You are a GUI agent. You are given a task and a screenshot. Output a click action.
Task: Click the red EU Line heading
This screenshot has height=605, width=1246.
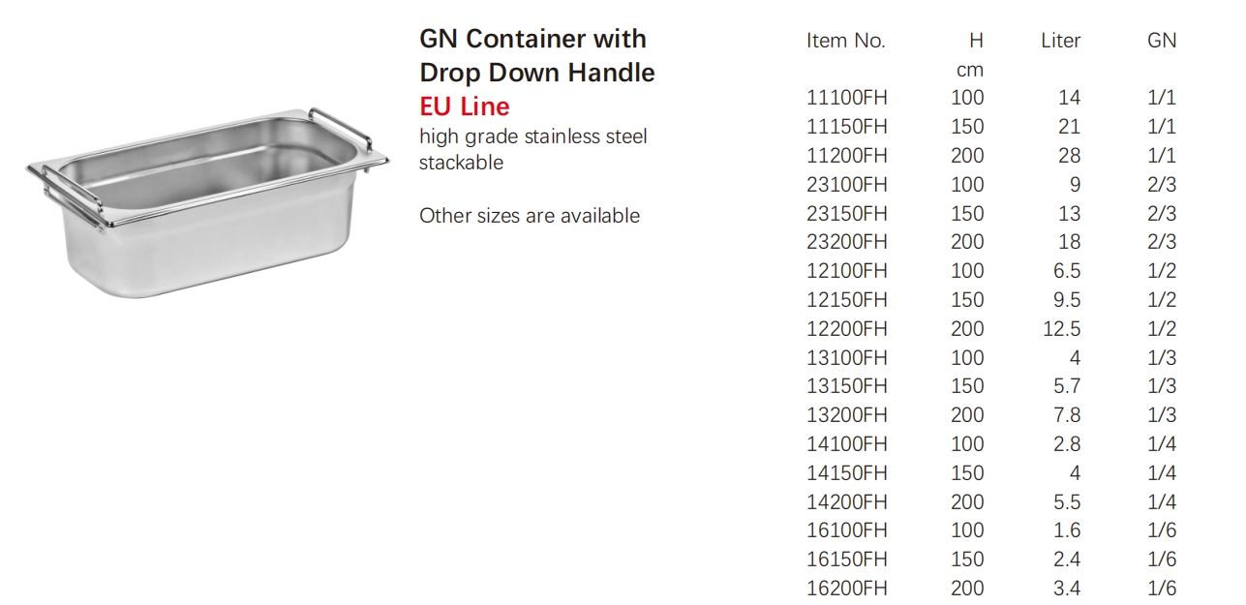coord(465,106)
